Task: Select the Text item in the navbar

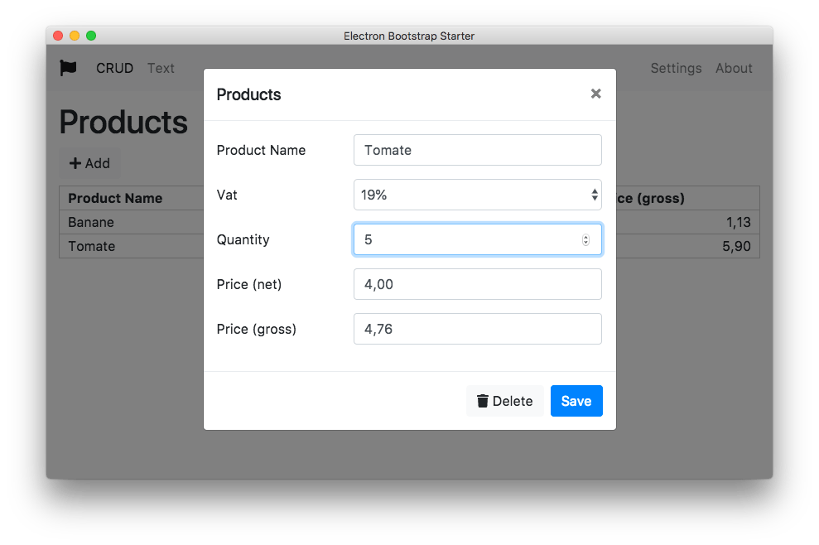Action: pos(161,68)
